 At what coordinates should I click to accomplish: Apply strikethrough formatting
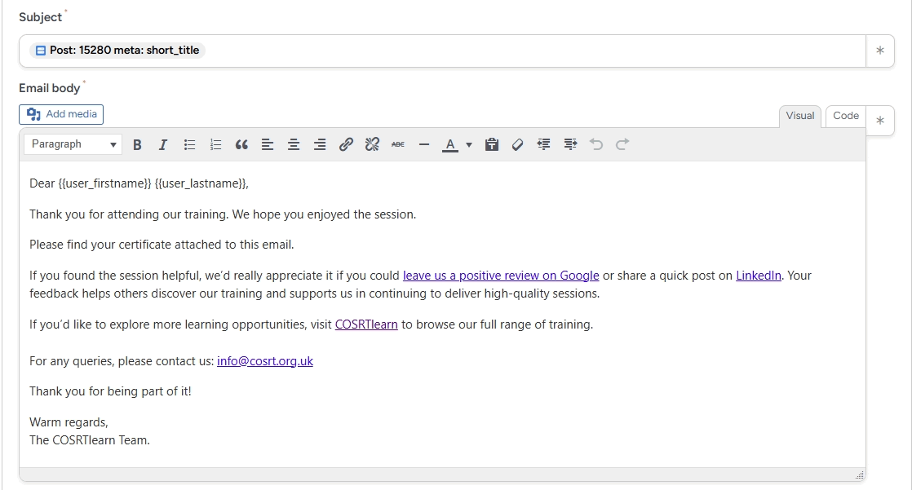pyautogui.click(x=398, y=145)
